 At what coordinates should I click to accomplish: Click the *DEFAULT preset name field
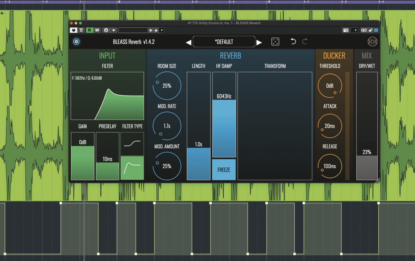pos(224,41)
